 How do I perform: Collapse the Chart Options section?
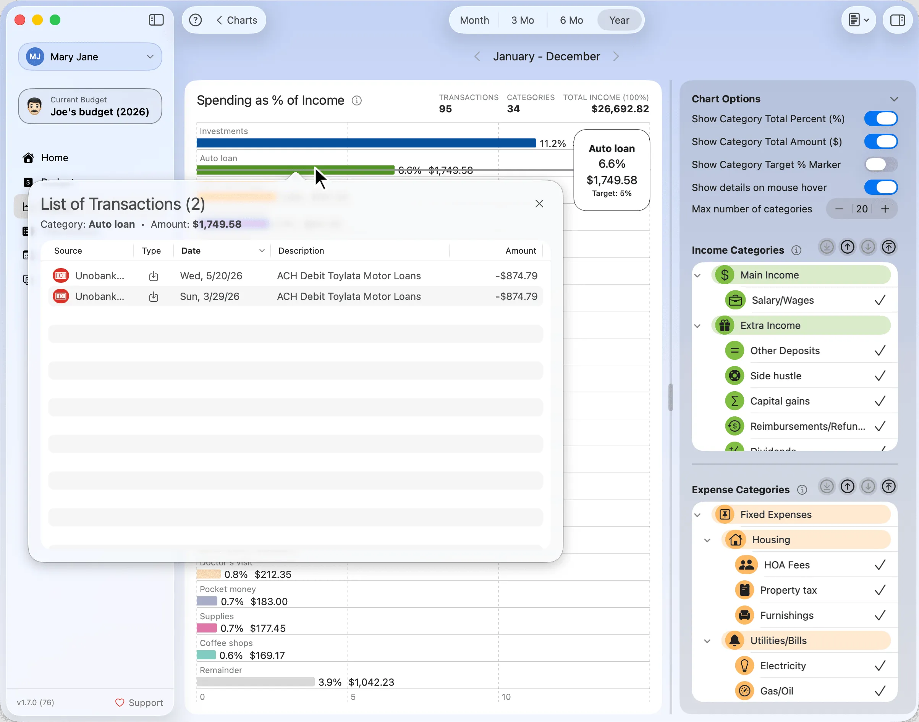tap(894, 99)
